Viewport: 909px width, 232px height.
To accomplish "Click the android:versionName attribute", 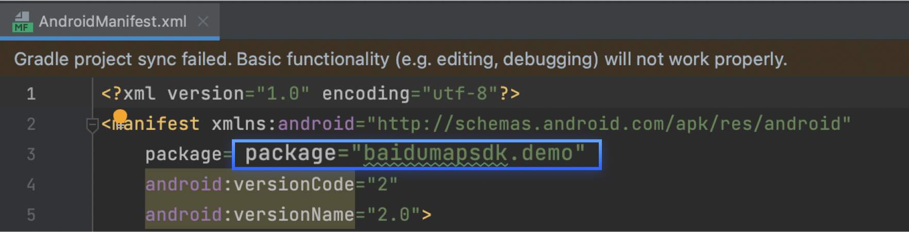I will pos(249,215).
